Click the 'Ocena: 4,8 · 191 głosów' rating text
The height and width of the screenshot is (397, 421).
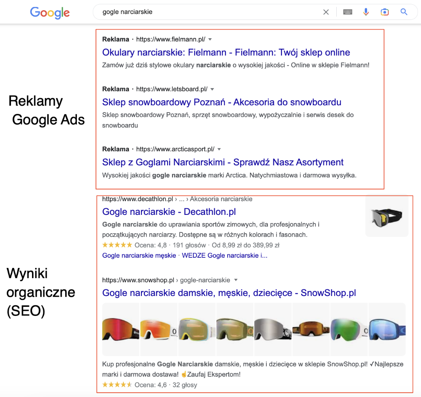click(171, 245)
